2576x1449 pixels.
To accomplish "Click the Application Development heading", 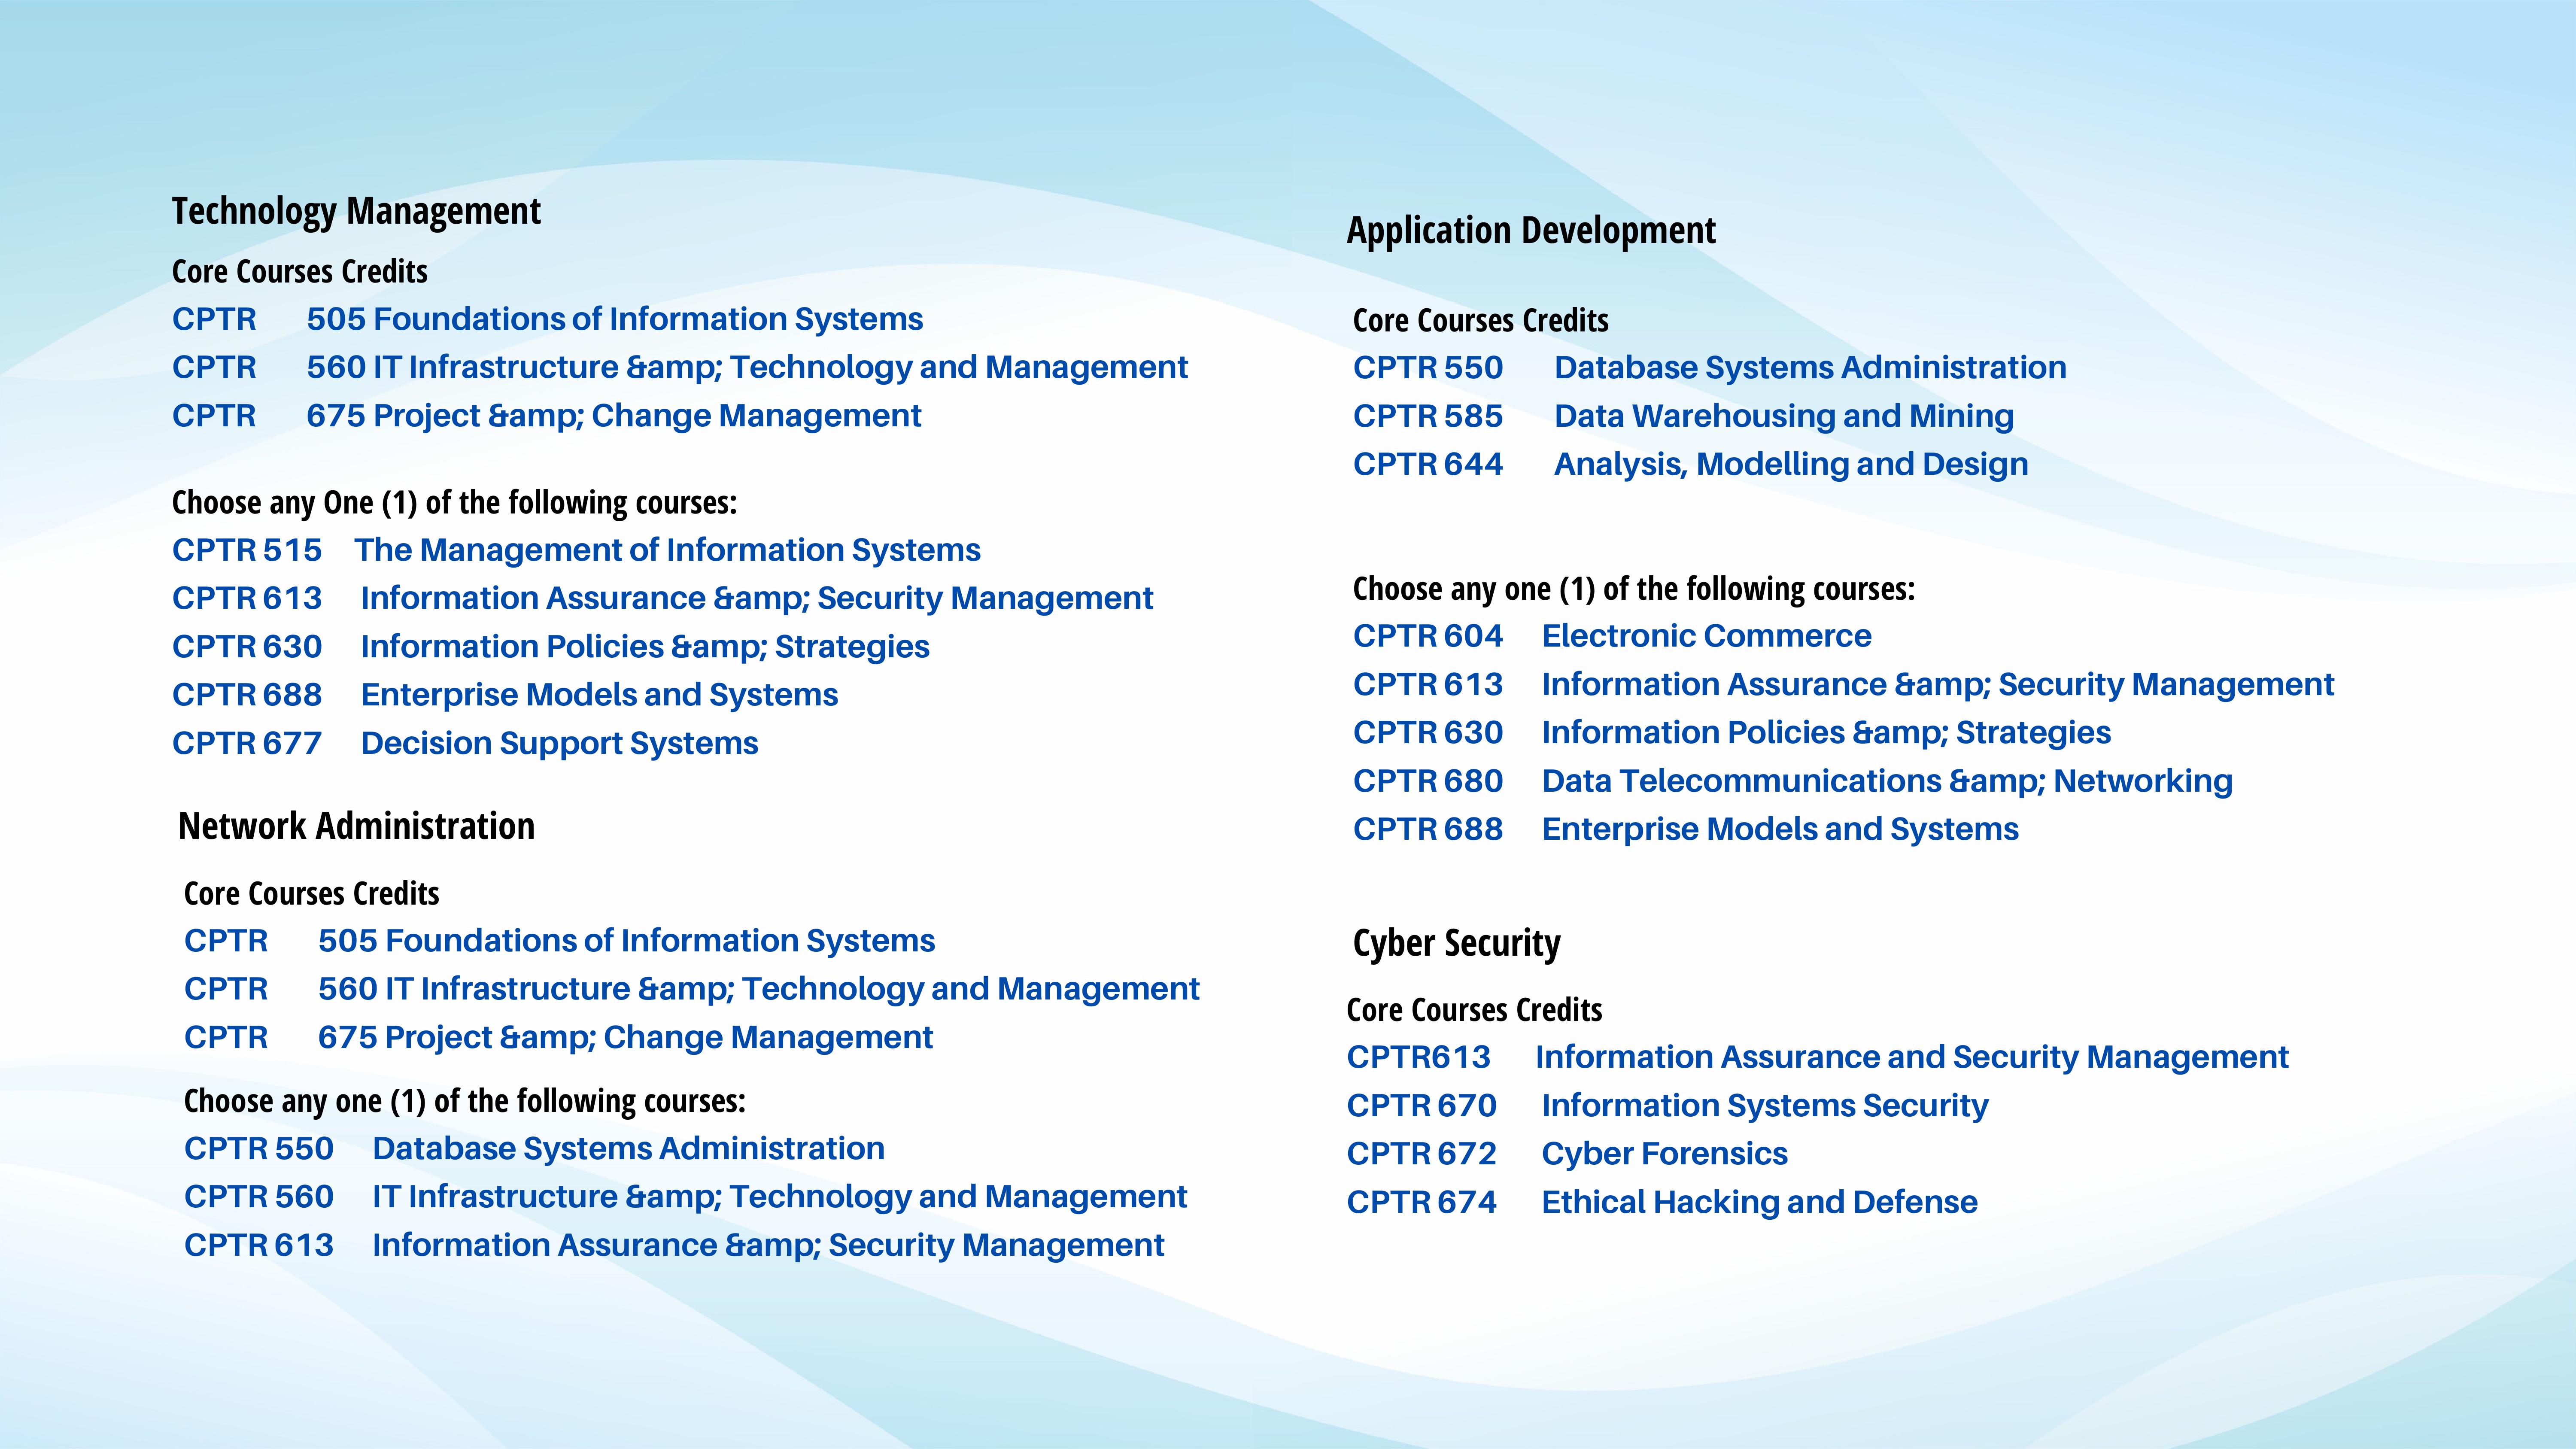I will click(x=1530, y=230).
